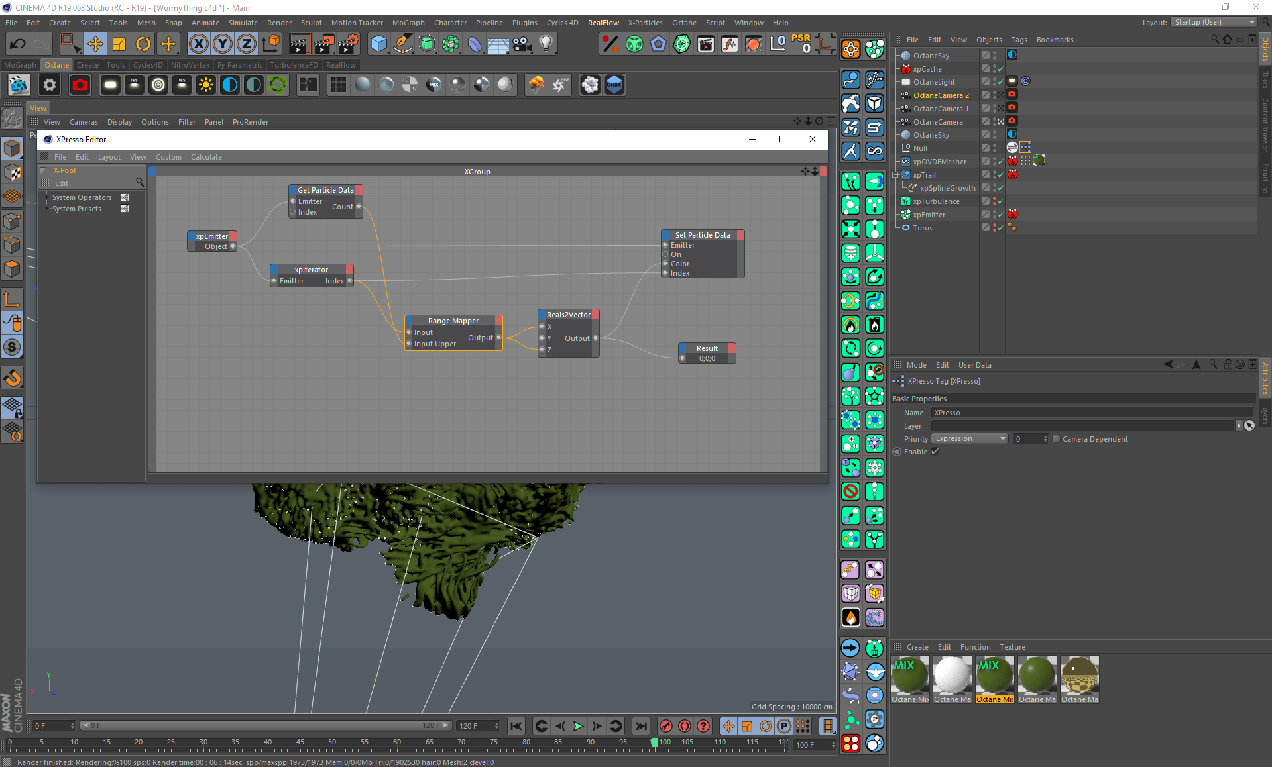Click the XPresso Name input field

1092,413
